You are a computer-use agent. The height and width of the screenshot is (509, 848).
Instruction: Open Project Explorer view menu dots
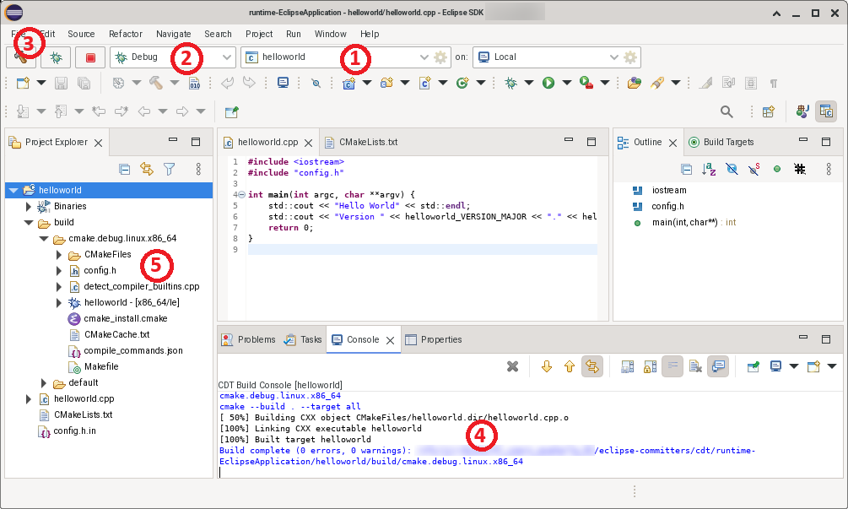point(198,170)
